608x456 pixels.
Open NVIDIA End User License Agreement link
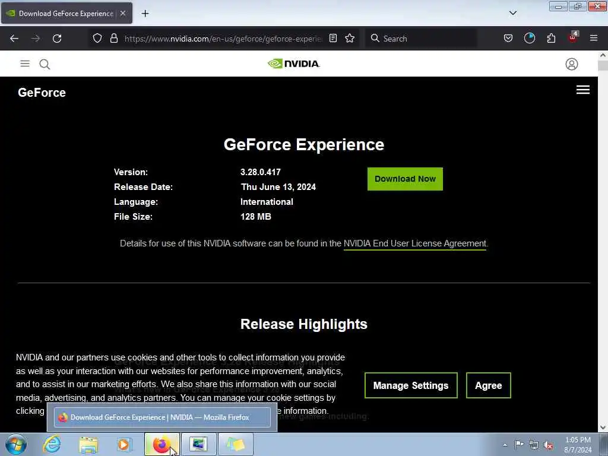tap(415, 243)
